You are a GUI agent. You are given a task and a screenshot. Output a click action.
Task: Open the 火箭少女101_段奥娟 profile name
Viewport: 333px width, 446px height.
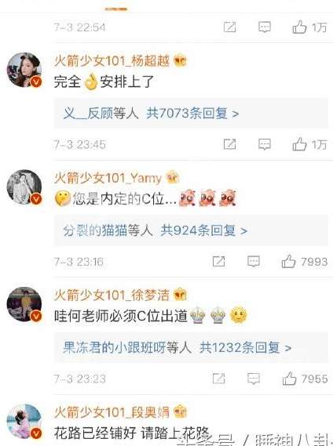[112, 412]
